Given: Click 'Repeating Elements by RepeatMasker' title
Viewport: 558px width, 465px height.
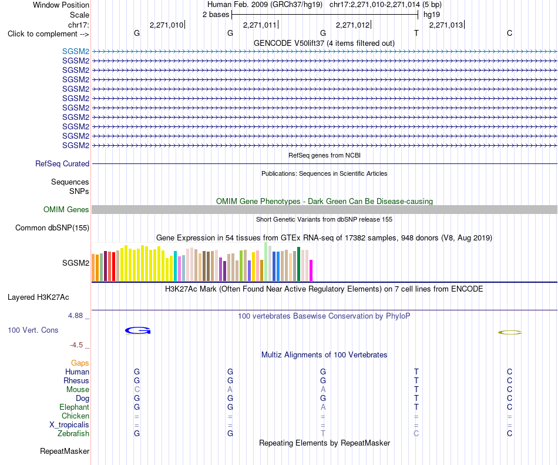Looking at the screenshot, I should point(324,443).
